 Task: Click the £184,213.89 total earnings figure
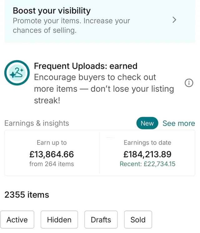[x=147, y=154]
